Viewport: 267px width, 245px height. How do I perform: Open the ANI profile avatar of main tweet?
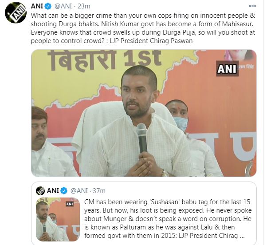(16, 12)
